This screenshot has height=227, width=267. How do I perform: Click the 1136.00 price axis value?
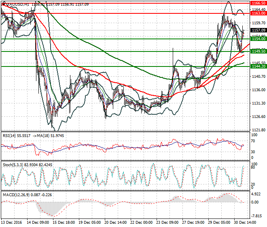pyautogui.click(x=259, y=90)
